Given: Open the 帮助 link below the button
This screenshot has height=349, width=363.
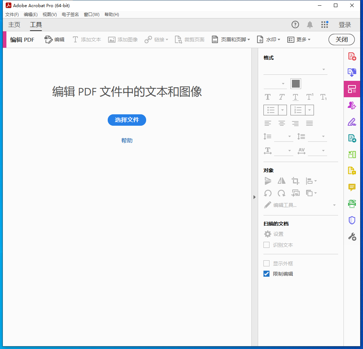Looking at the screenshot, I should (x=127, y=140).
